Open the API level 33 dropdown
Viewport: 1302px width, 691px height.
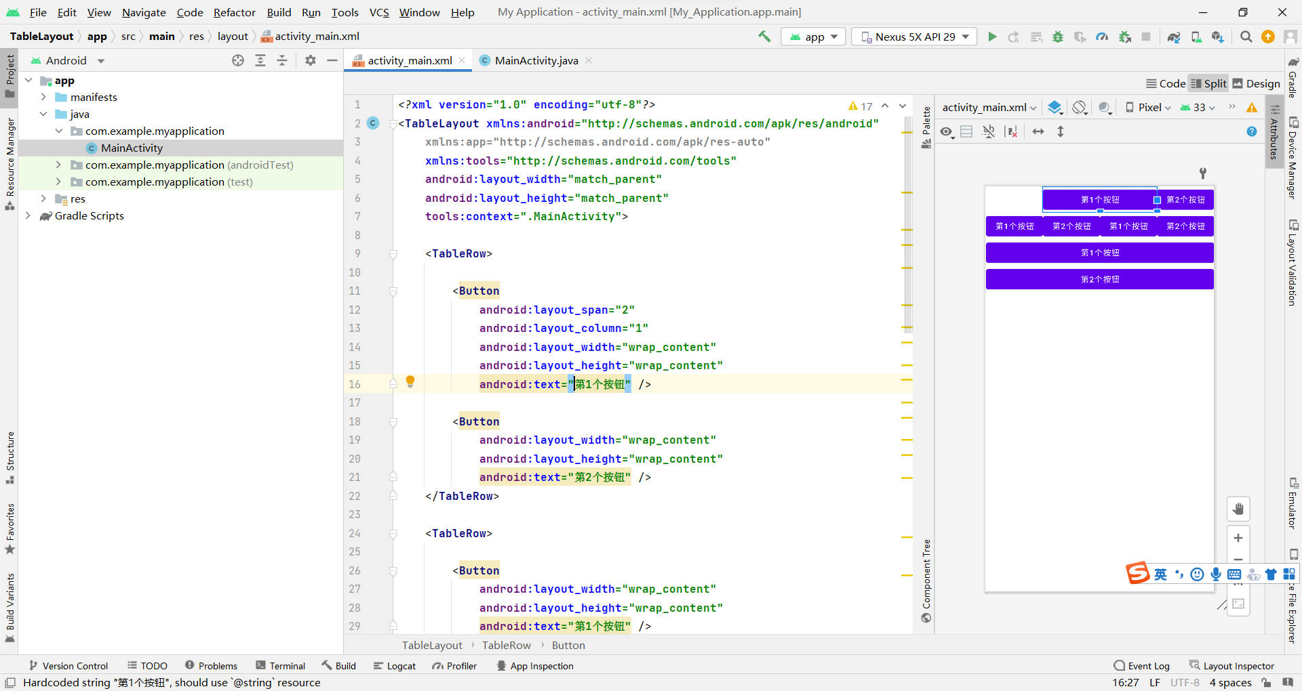[x=1198, y=107]
